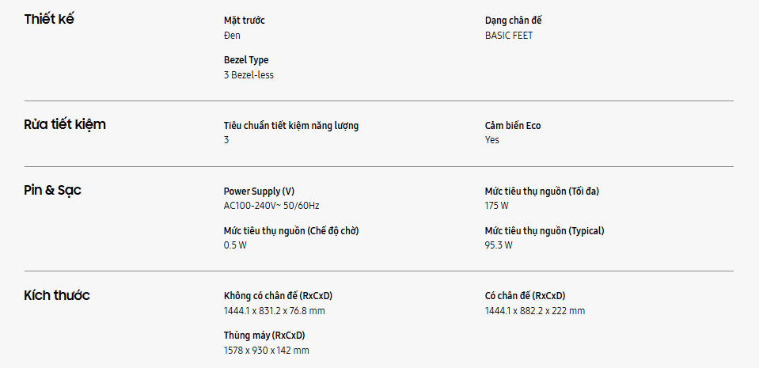
Task: Click the Không có chân đế (RxCxD) label
Action: tap(283, 296)
